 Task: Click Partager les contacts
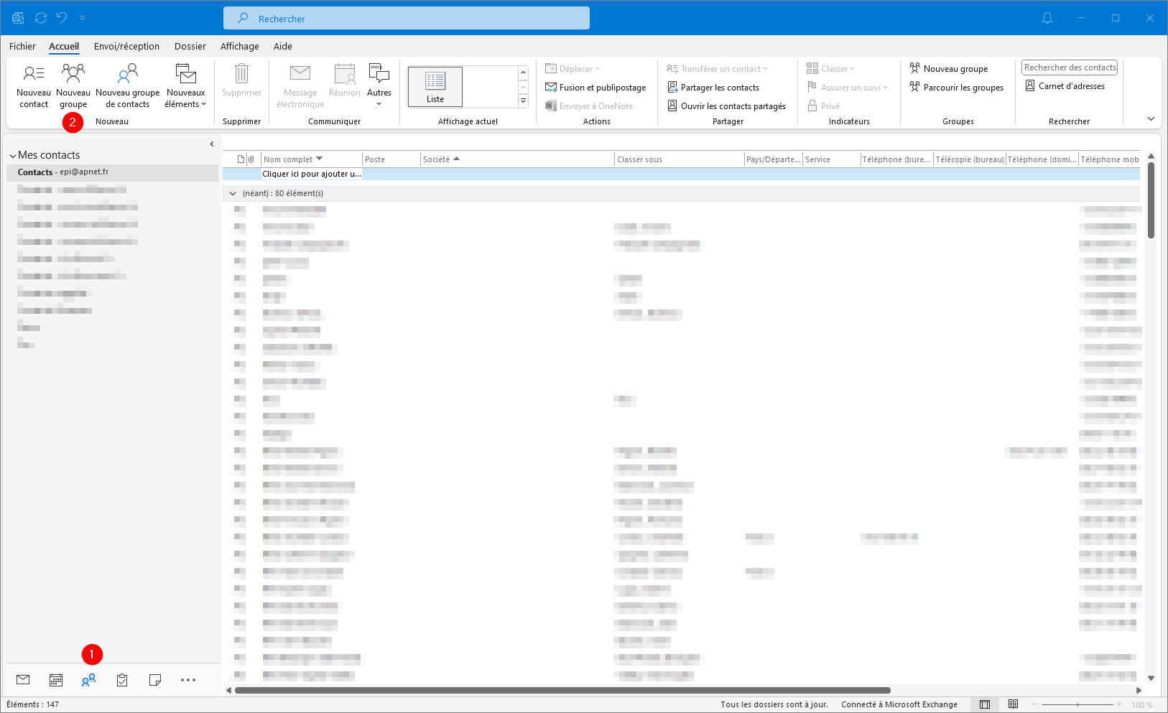click(x=713, y=88)
